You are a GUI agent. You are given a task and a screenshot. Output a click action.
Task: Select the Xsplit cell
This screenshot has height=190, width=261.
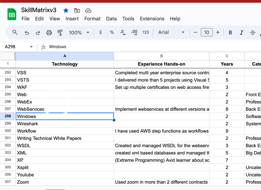click(65, 167)
